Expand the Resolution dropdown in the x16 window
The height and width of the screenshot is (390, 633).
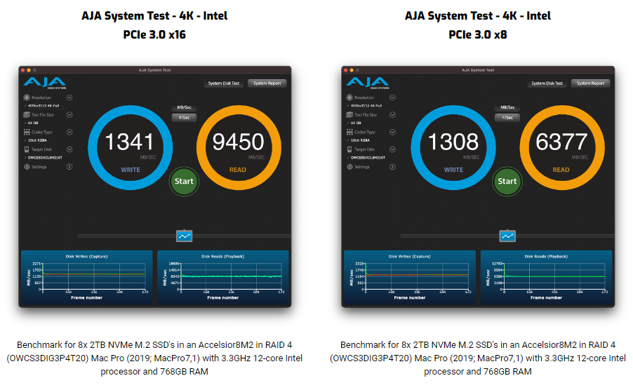(69, 97)
